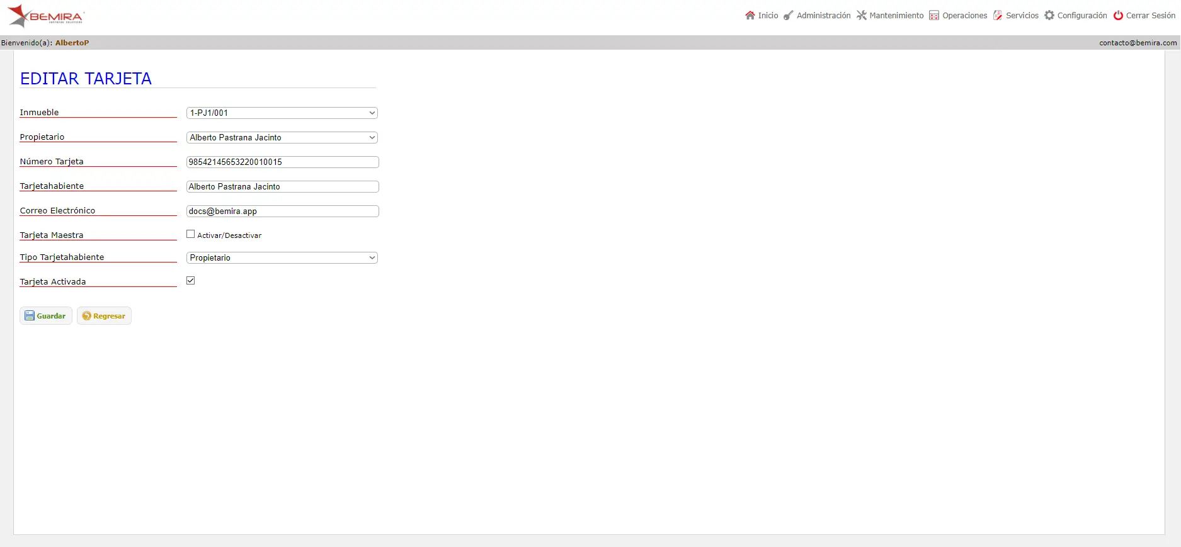Image resolution: width=1181 pixels, height=547 pixels.
Task: Uncheck the Tarjeta Activada checkbox
Action: pyautogui.click(x=190, y=281)
